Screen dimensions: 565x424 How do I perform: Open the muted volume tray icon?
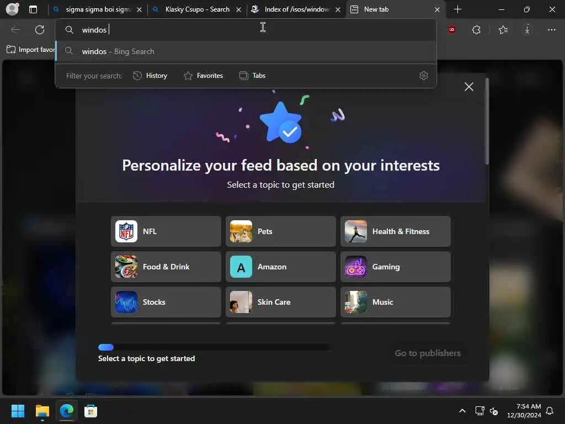(x=494, y=411)
